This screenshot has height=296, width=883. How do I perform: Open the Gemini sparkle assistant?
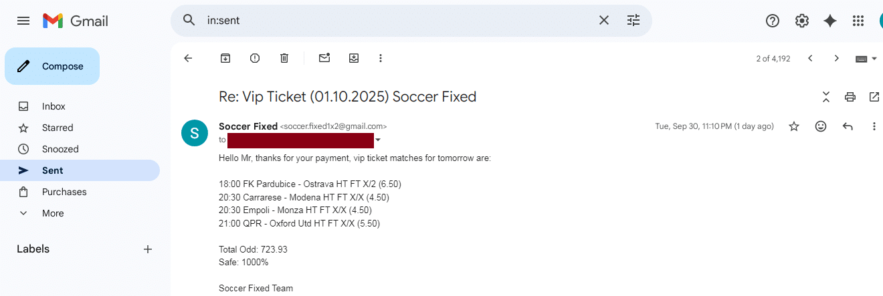(830, 21)
